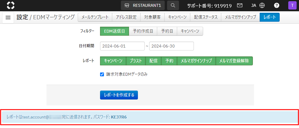This screenshot has width=299, height=128.
Task: Open the メールテンプレート tab
Action: (x=95, y=17)
